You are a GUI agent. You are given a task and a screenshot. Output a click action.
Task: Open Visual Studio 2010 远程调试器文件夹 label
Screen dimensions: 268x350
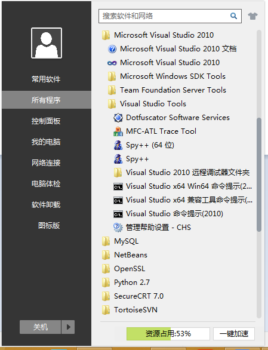pos(187,173)
